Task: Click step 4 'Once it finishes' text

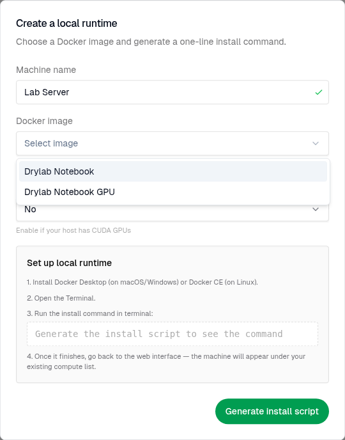Action: [x=166, y=361]
